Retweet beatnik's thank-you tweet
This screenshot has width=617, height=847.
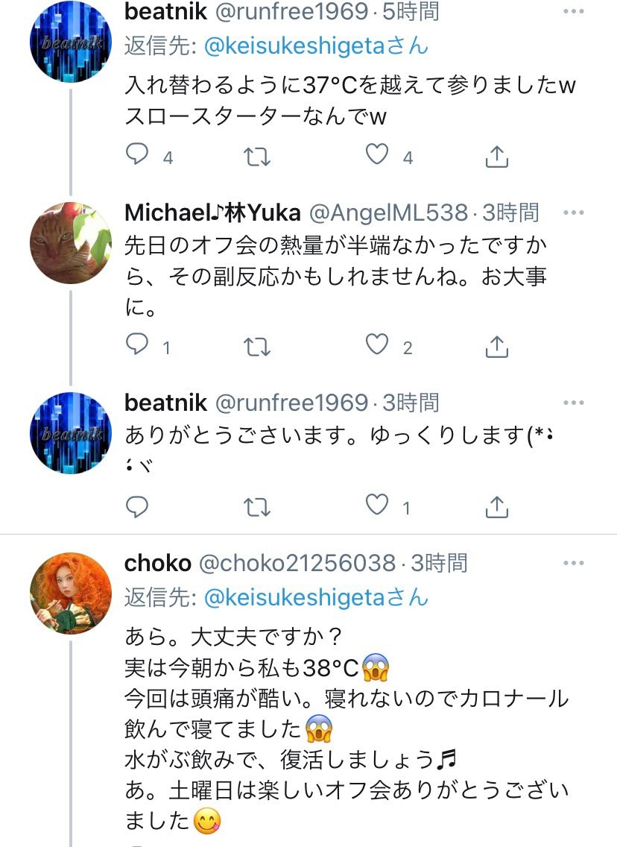point(258,507)
